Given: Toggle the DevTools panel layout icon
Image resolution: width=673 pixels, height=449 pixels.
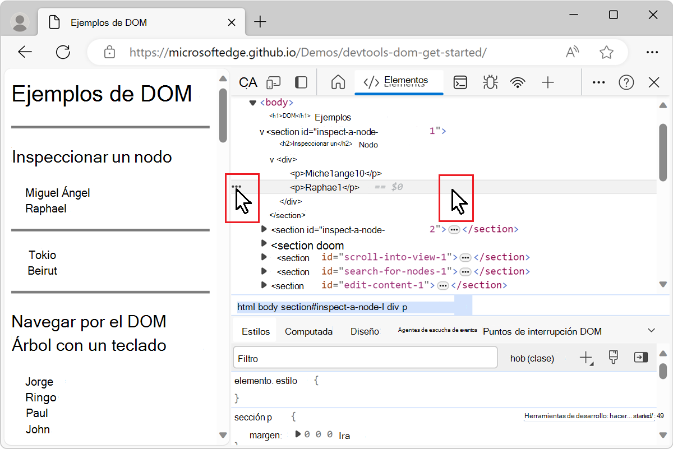Looking at the screenshot, I should coord(301,82).
